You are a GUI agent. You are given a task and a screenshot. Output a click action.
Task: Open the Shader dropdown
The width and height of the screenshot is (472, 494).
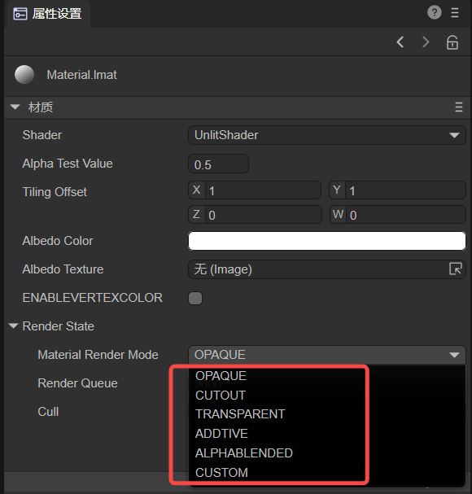point(327,135)
